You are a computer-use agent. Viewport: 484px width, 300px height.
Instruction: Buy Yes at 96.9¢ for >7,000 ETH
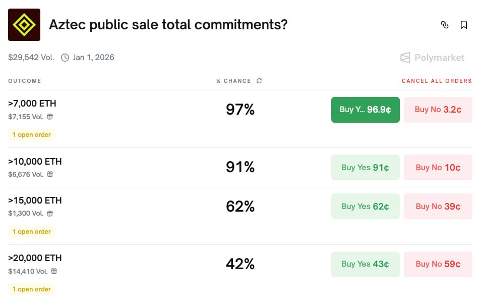click(x=365, y=110)
